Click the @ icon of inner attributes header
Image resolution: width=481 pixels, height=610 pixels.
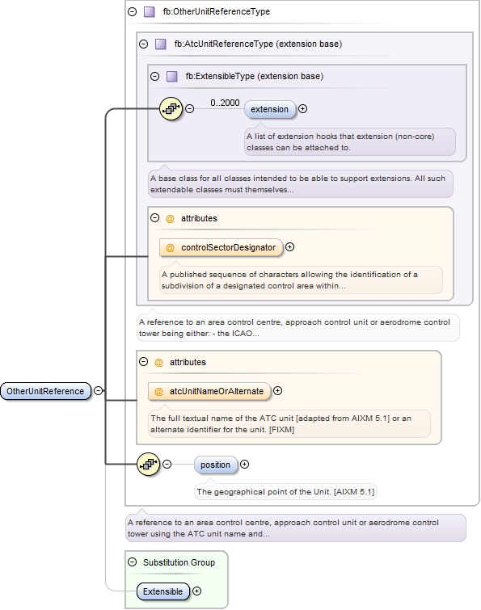coord(170,219)
